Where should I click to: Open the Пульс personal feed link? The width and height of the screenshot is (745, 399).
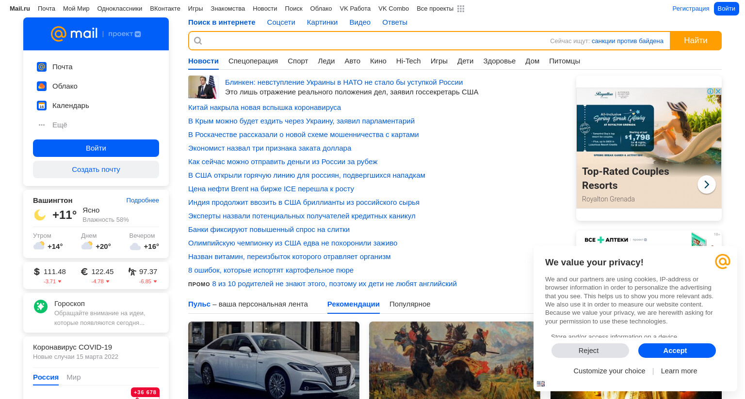click(x=199, y=304)
